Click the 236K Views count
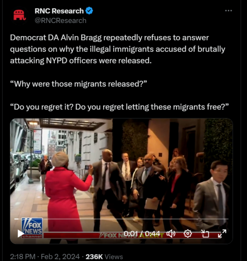The image size is (247, 261). (104, 257)
